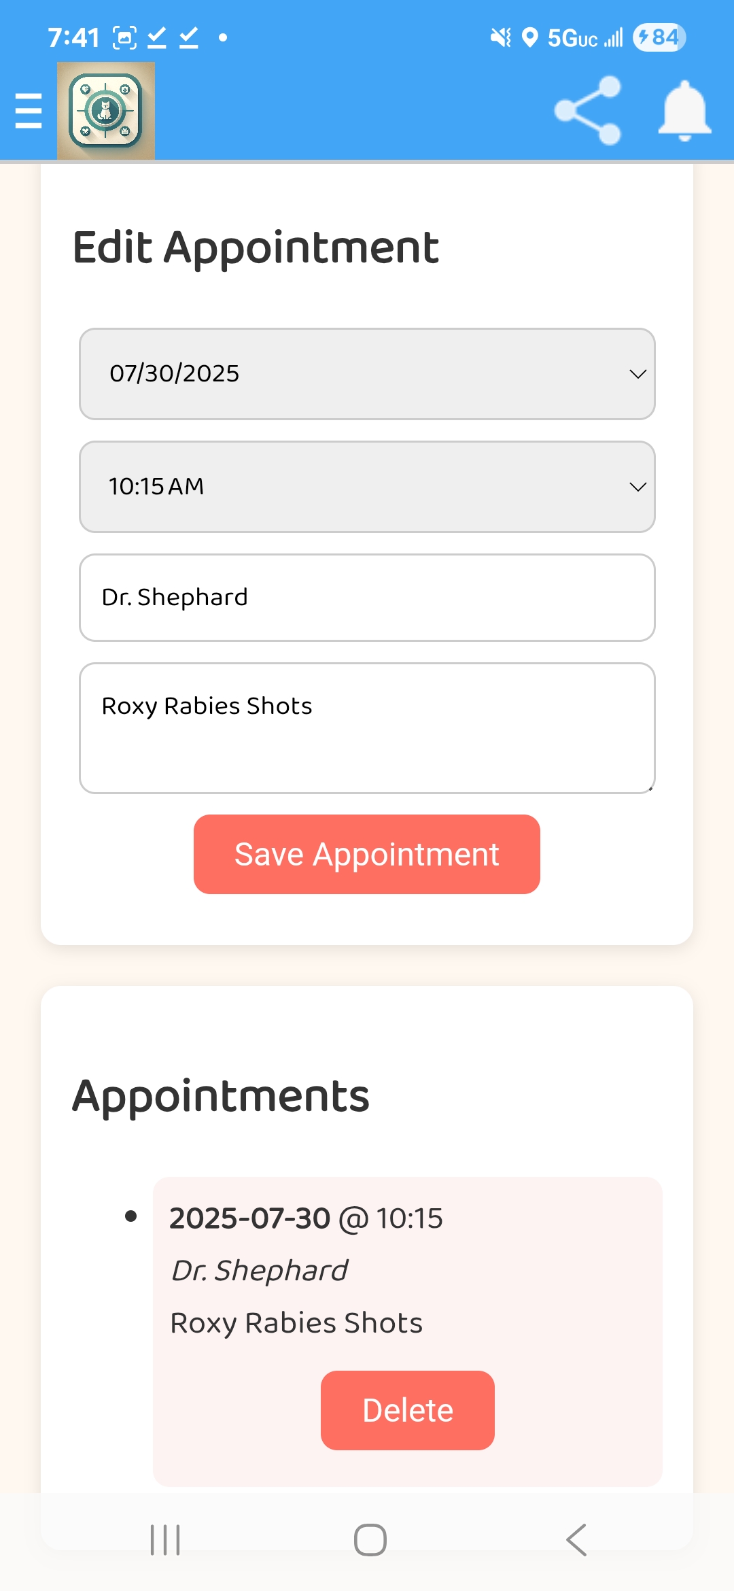Tap the muted sound status icon
Viewport: 734px width, 1591px height.
(x=500, y=37)
